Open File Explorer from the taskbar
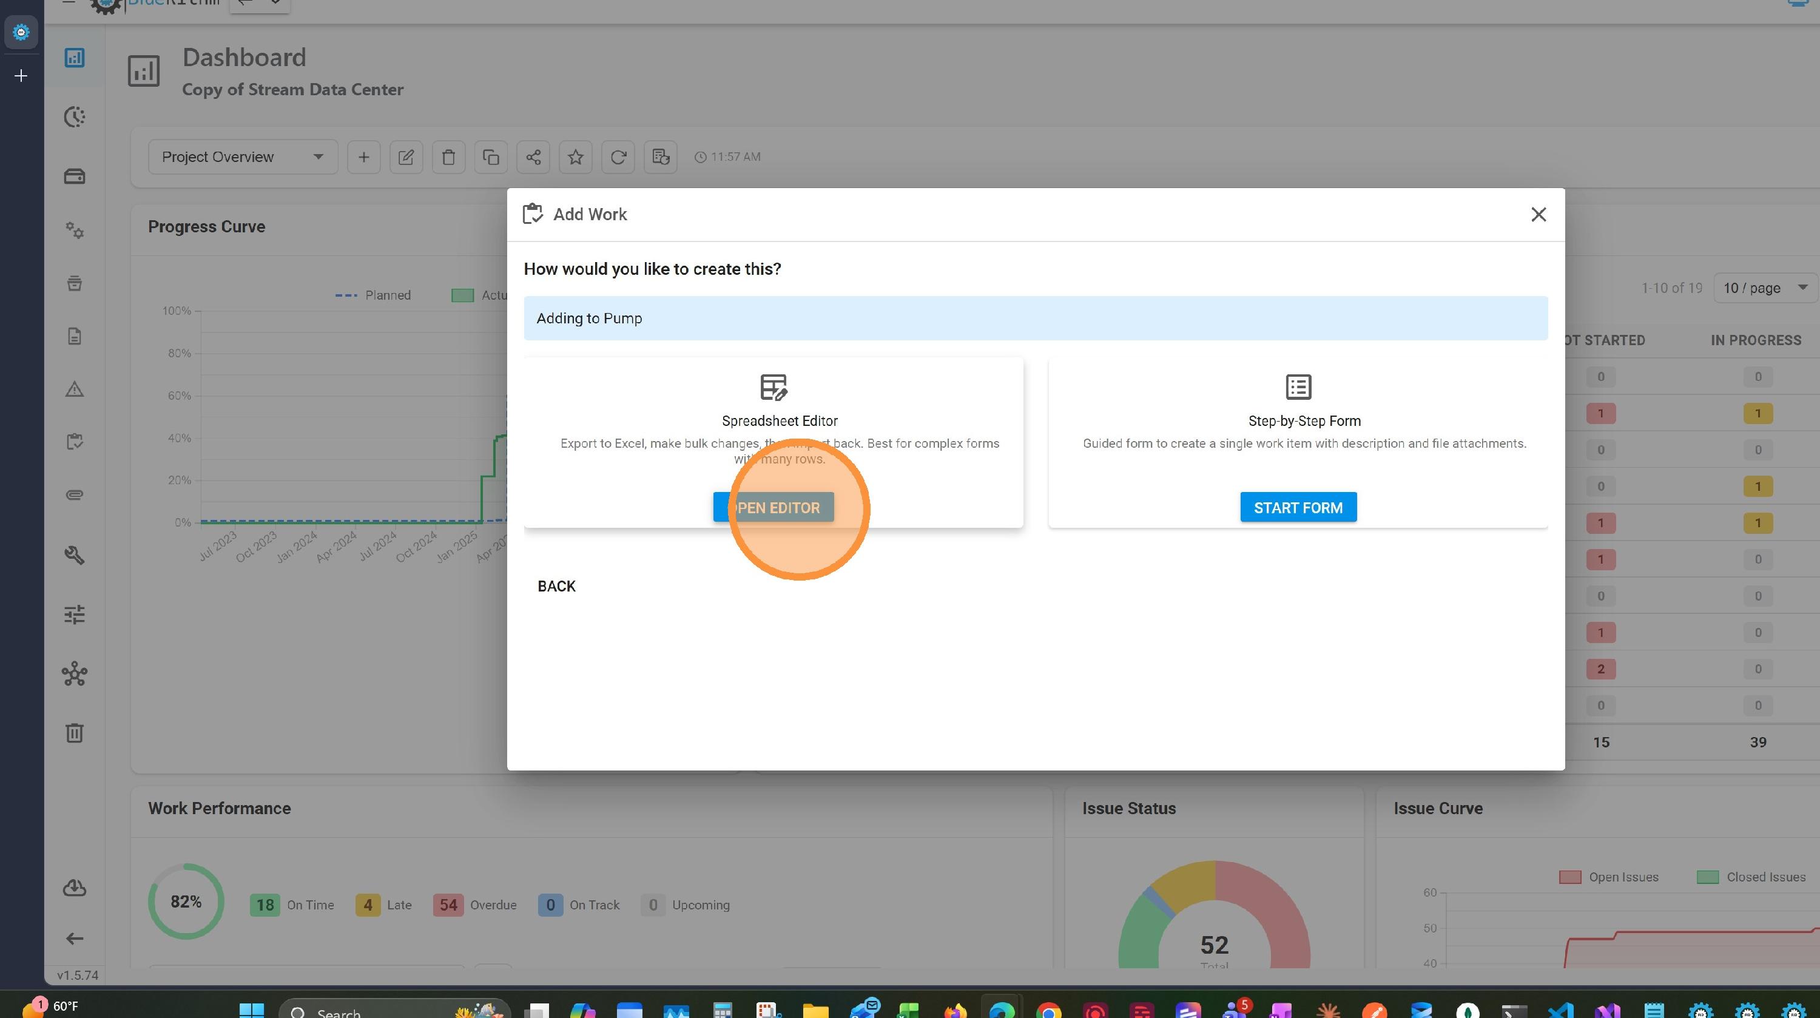This screenshot has height=1018, width=1820. pos(815,1011)
